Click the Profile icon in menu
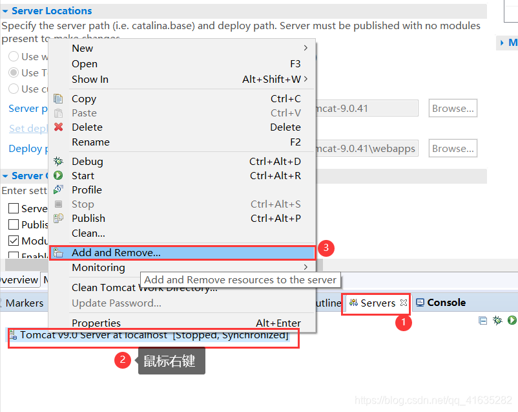Screen dimensions: 518x412 [59, 190]
